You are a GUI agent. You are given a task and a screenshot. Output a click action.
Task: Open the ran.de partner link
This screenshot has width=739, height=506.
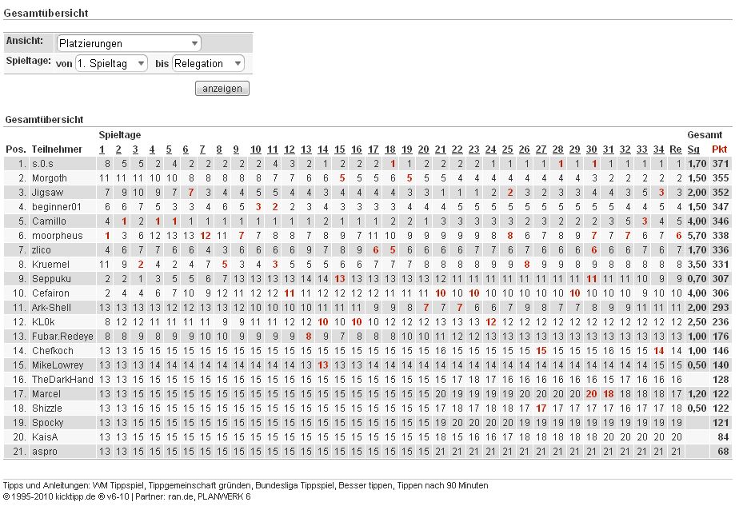tap(181, 496)
